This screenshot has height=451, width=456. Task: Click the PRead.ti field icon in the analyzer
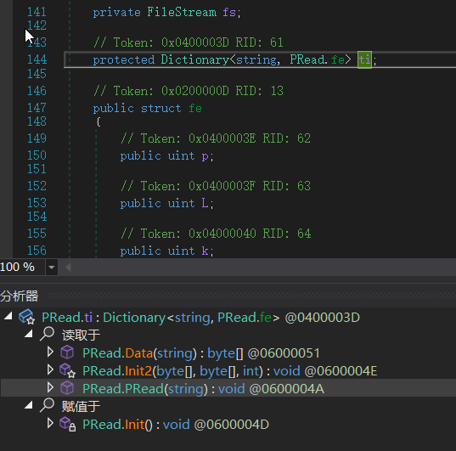[27, 317]
